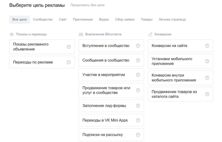Open help icon for Переходы по рекламе
222x142 pixels.
pos(69,62)
